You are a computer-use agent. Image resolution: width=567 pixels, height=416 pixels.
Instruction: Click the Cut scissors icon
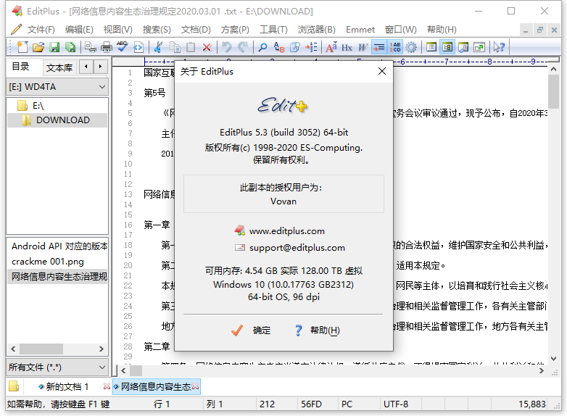point(158,47)
